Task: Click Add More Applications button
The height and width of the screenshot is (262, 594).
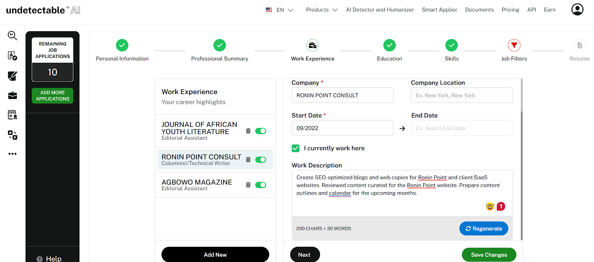Action: coord(52,96)
